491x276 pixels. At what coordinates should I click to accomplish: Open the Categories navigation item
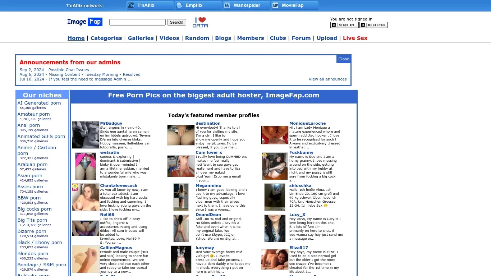tap(106, 38)
